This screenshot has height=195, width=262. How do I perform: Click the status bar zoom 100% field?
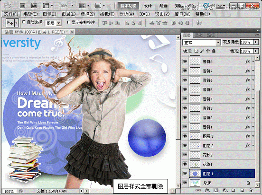click(9, 191)
